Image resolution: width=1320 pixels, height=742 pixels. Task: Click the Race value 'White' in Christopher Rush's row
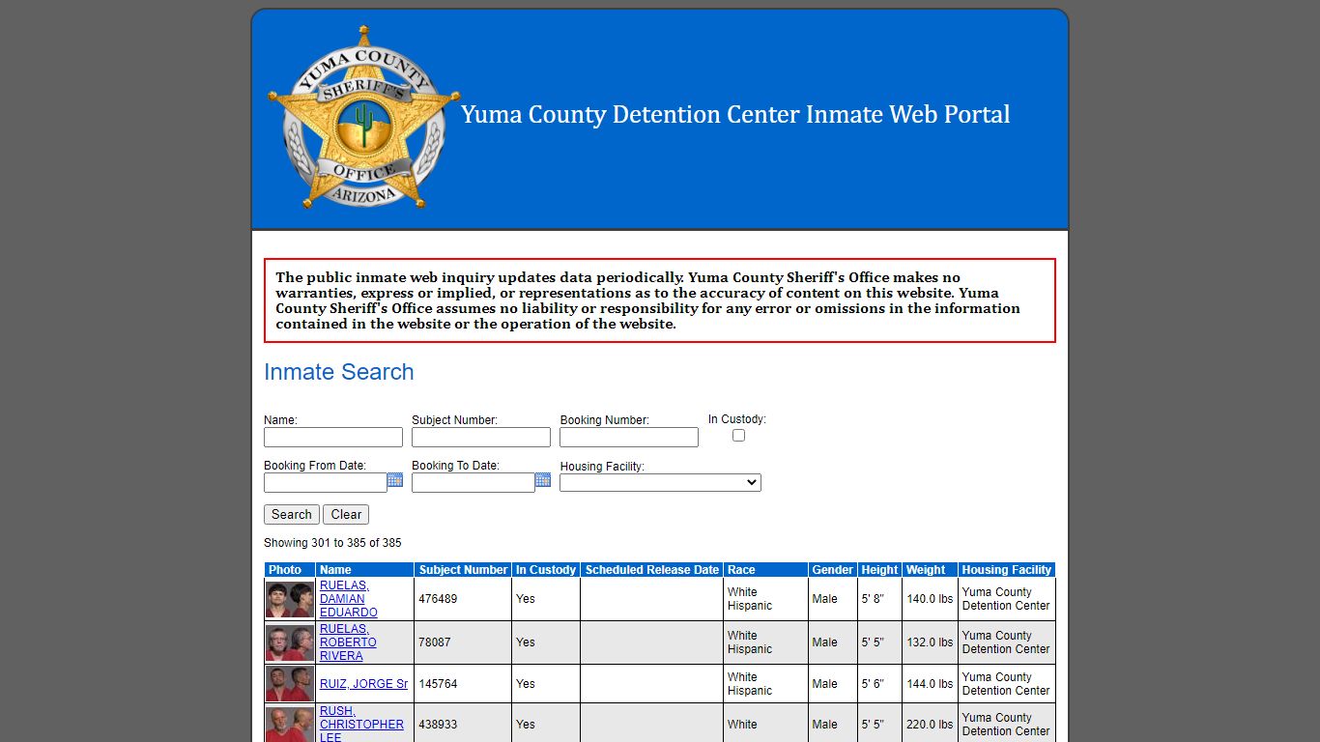click(x=742, y=725)
